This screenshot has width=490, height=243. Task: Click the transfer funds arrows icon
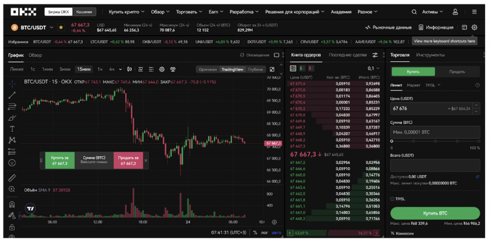tap(478, 177)
